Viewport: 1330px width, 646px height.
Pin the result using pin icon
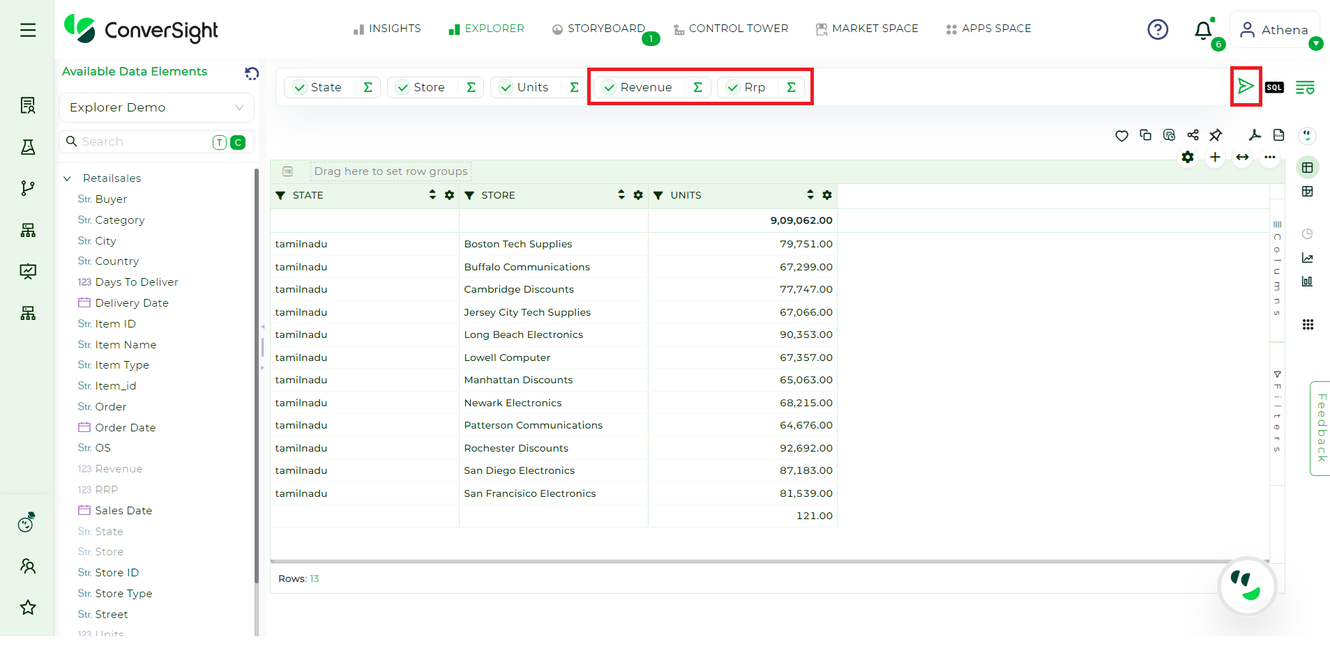[1216, 135]
